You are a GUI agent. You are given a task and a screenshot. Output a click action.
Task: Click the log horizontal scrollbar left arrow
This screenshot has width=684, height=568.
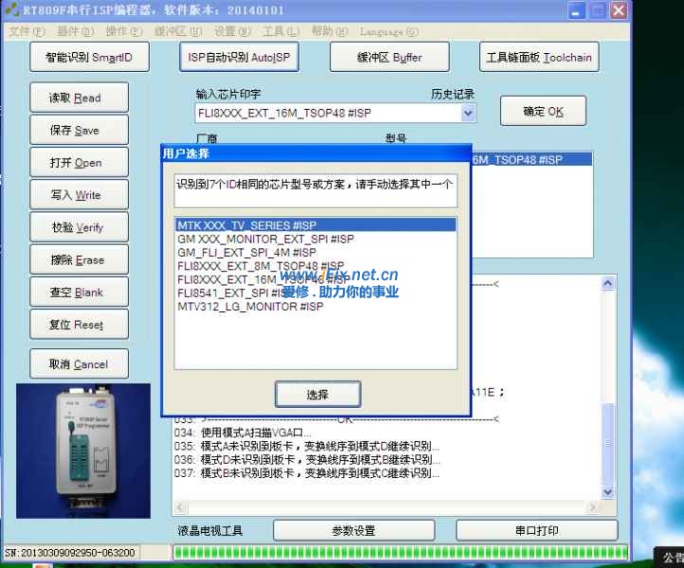(180, 507)
